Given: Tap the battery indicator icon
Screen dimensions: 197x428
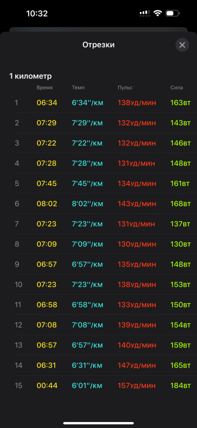Looking at the screenshot, I should click(172, 13).
